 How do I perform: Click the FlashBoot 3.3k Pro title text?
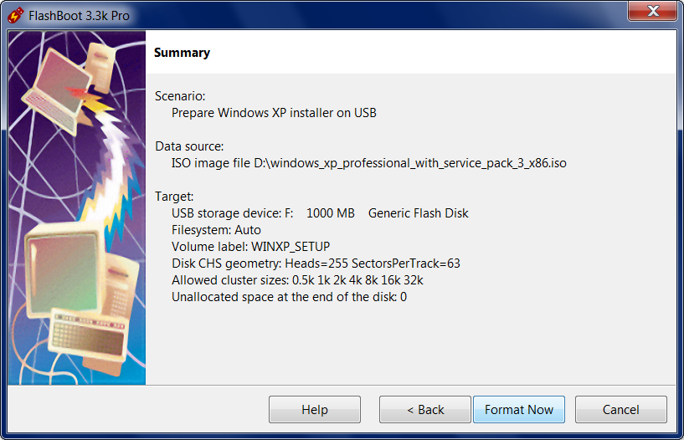79,16
